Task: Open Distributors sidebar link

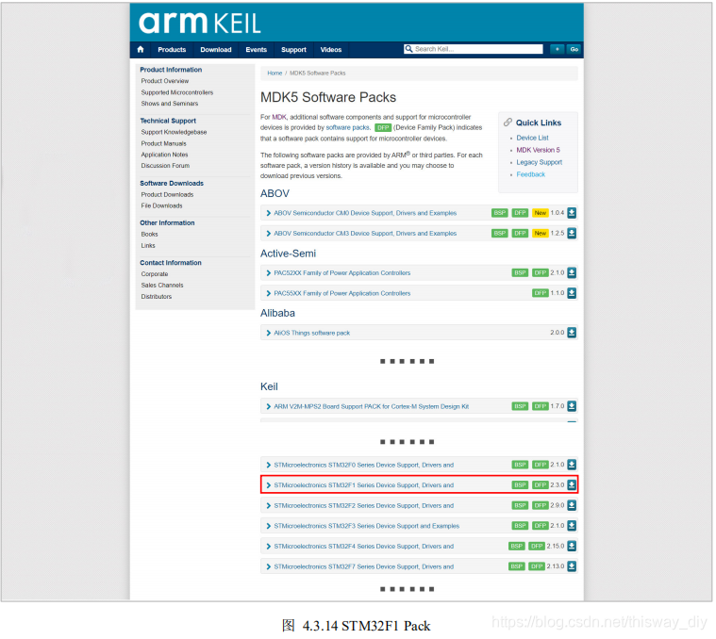Action: 157,297
